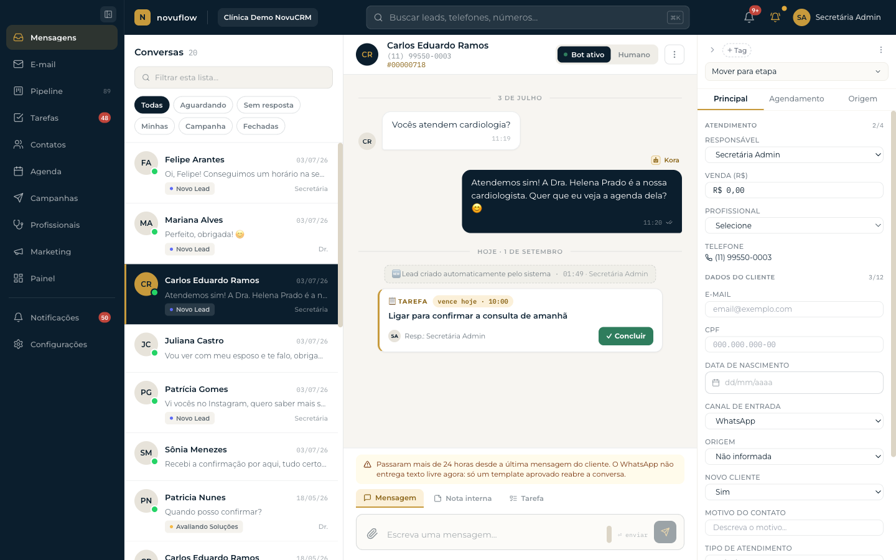
Task: Collapse the details panel with the chevron
Action: [x=712, y=50]
